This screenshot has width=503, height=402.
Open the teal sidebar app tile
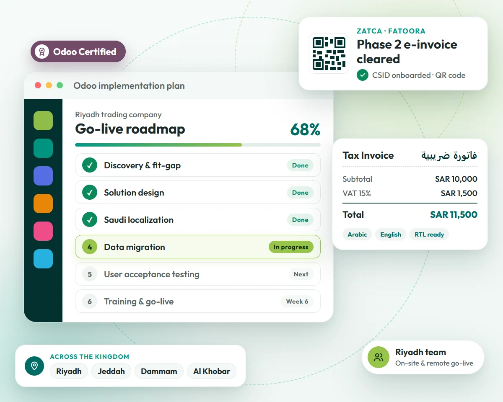[x=43, y=148]
